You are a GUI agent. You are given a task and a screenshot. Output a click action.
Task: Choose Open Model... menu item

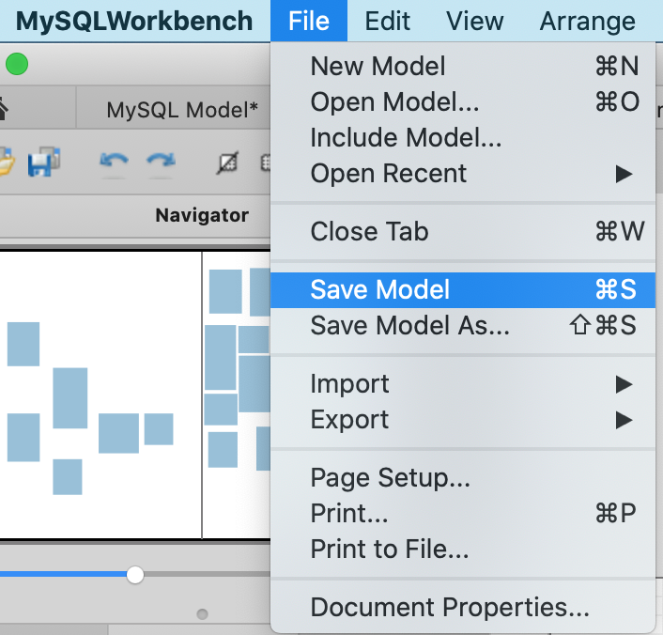point(463,101)
